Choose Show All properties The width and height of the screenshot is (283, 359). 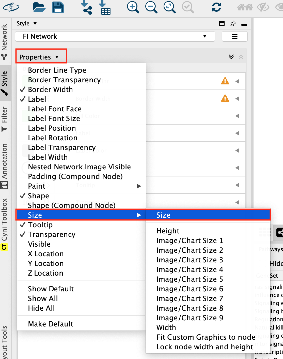43,298
